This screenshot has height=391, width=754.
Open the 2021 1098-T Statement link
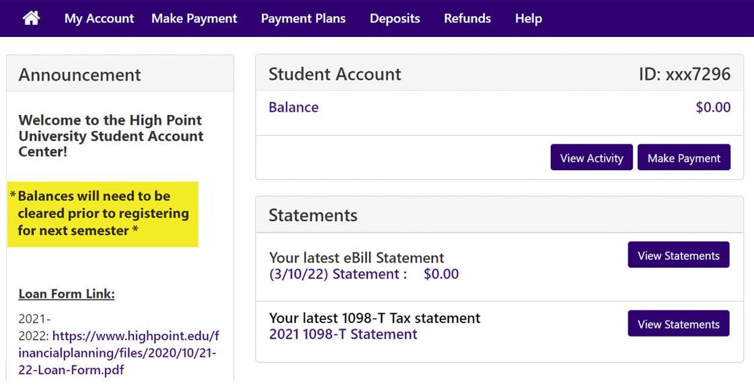pos(343,335)
